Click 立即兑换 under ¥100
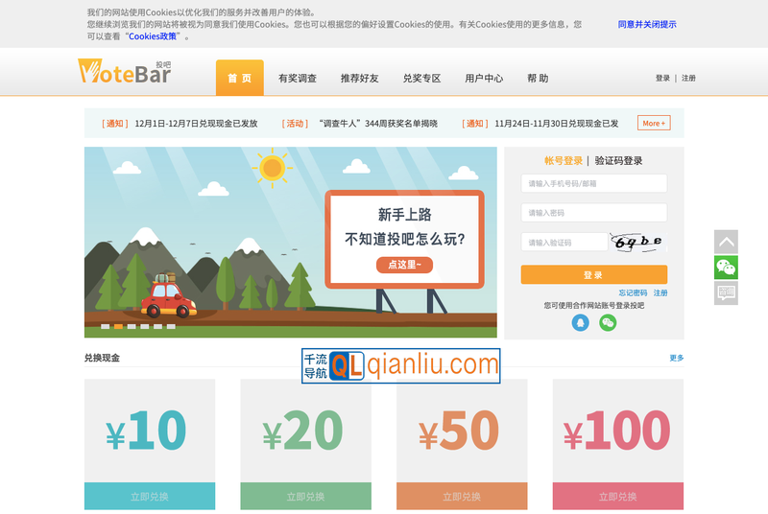The height and width of the screenshot is (514, 768). point(618,497)
